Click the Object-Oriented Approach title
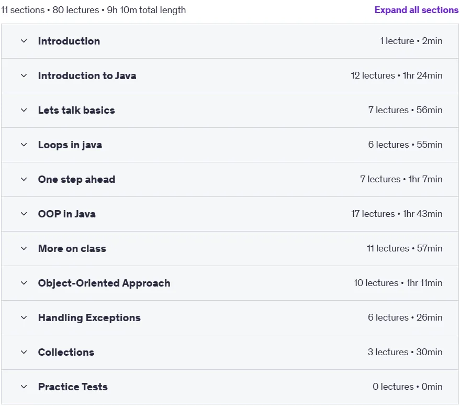 point(104,283)
